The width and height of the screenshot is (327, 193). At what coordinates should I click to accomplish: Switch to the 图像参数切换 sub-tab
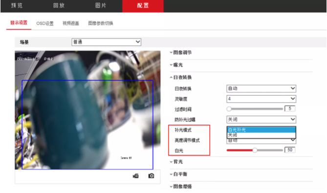click(x=101, y=23)
